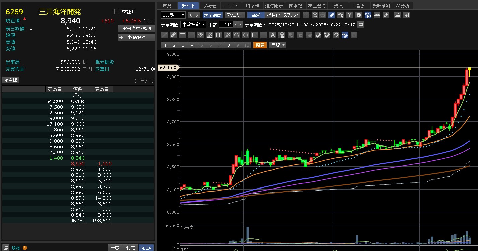Open chart settings wrench icon
This screenshot has width=478, height=251.
(x=386, y=15)
